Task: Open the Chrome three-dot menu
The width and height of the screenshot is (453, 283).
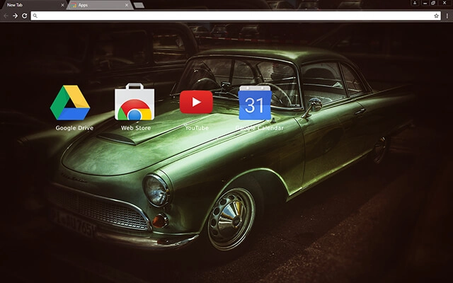Action: point(447,16)
